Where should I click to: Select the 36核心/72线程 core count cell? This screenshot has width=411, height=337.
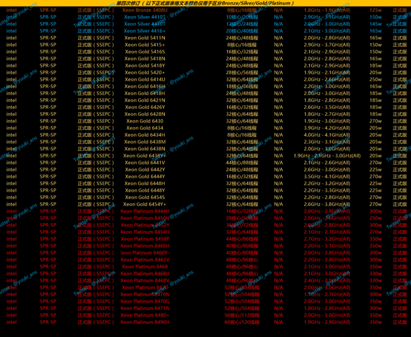point(242,225)
